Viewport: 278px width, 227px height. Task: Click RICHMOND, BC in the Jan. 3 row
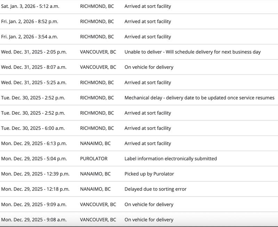97,6
